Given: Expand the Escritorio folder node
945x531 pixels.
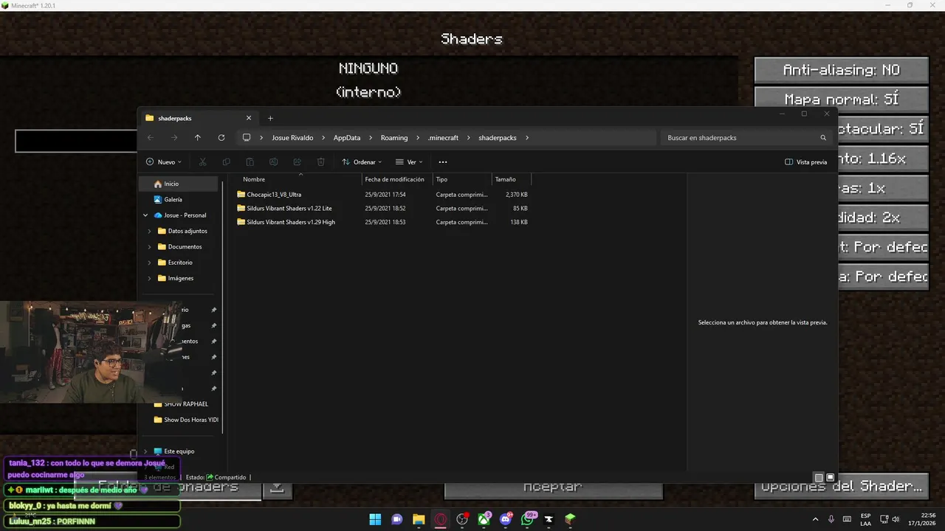Looking at the screenshot, I should (150, 263).
